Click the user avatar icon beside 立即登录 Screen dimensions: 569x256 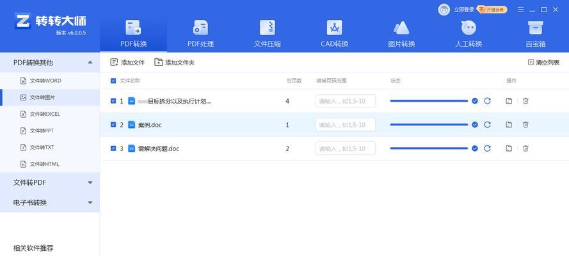point(444,10)
